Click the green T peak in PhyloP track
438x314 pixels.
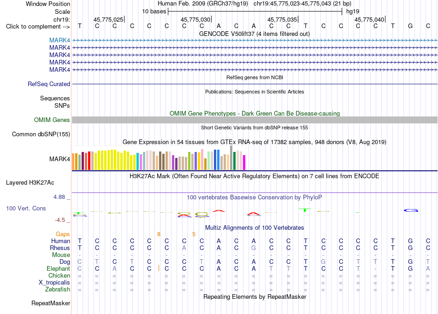pos(305,210)
